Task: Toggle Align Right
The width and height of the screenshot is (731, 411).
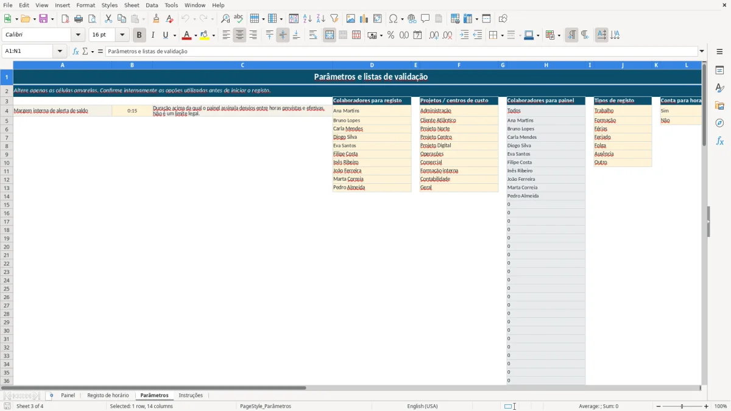Action: (253, 35)
